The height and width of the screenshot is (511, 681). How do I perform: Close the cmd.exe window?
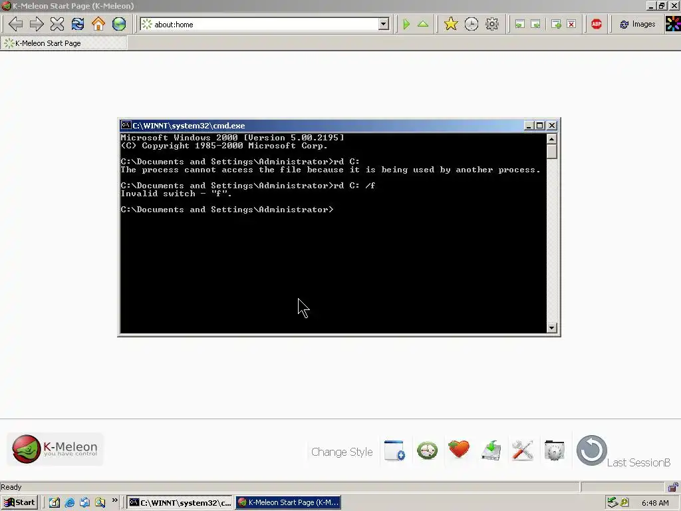pos(551,126)
